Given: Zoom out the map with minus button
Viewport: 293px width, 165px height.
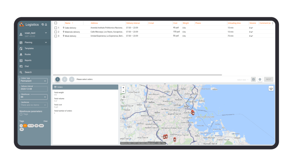Looking at the screenshot, I should click(x=123, y=91).
